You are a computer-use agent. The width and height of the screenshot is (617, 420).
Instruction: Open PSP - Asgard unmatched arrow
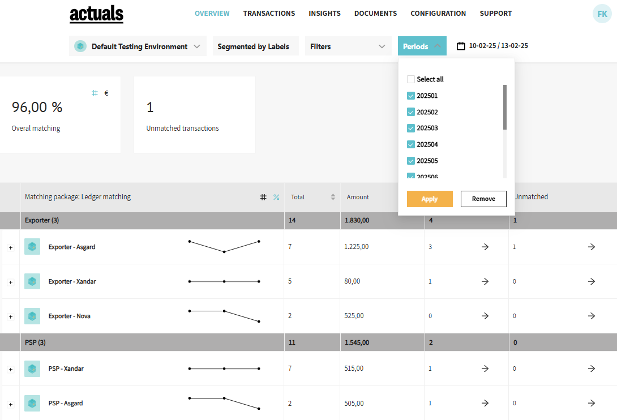[x=592, y=404]
